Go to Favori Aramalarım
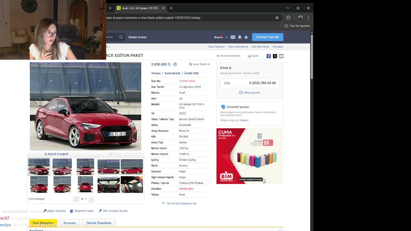Screen dimensions: 411x231 pos(238,47)
